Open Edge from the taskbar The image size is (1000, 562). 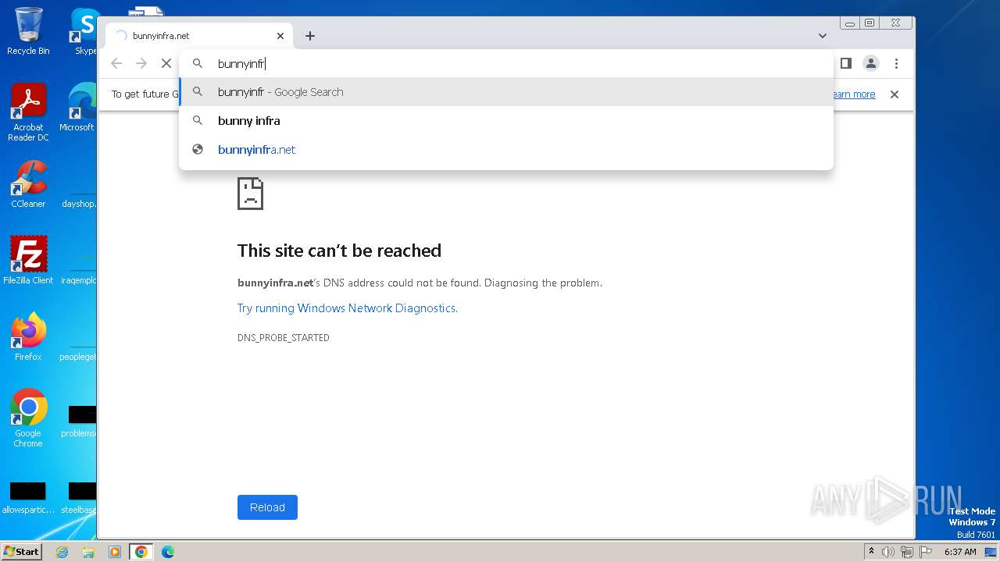(168, 552)
